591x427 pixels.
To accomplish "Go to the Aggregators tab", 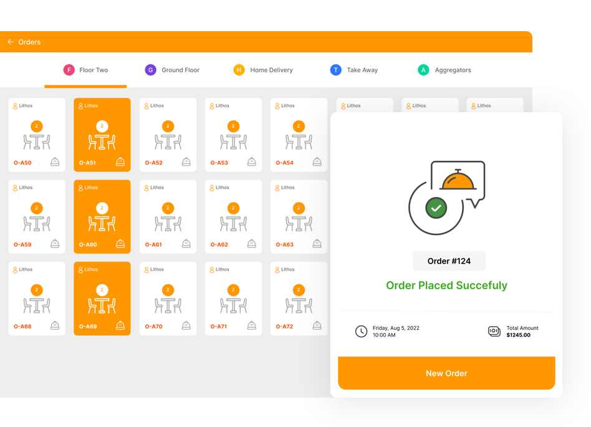I will (444, 70).
